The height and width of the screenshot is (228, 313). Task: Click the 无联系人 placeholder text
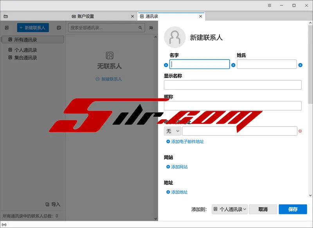coord(110,66)
